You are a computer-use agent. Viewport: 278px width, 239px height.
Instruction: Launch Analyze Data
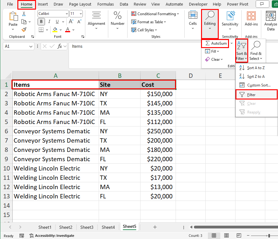point(271,21)
